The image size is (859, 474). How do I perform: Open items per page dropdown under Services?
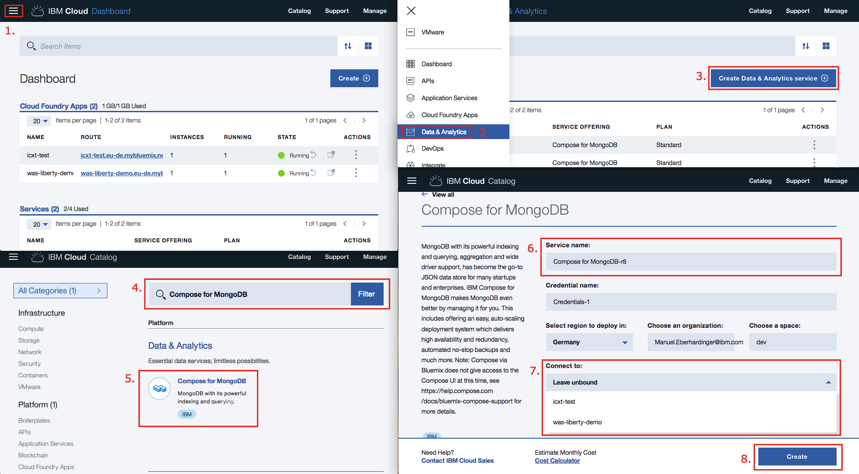[x=40, y=224]
